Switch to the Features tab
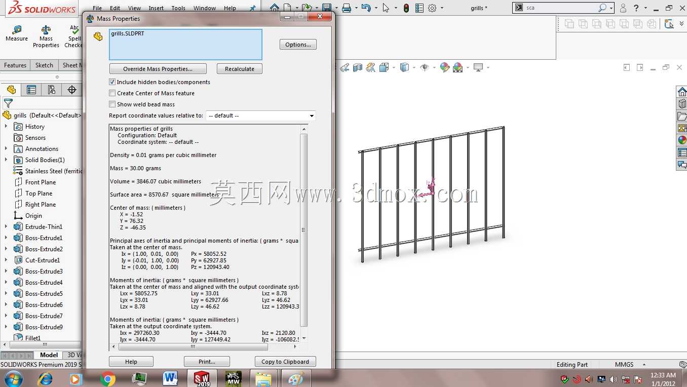This screenshot has height=387, width=687. click(15, 65)
